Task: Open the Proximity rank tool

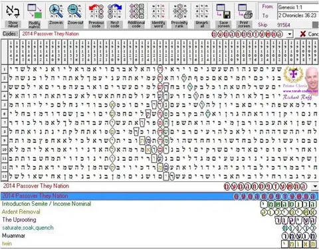Action: click(x=179, y=11)
